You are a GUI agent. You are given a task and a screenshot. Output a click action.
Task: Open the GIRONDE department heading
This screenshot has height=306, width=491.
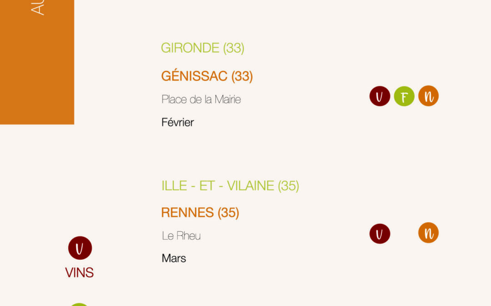202,48
